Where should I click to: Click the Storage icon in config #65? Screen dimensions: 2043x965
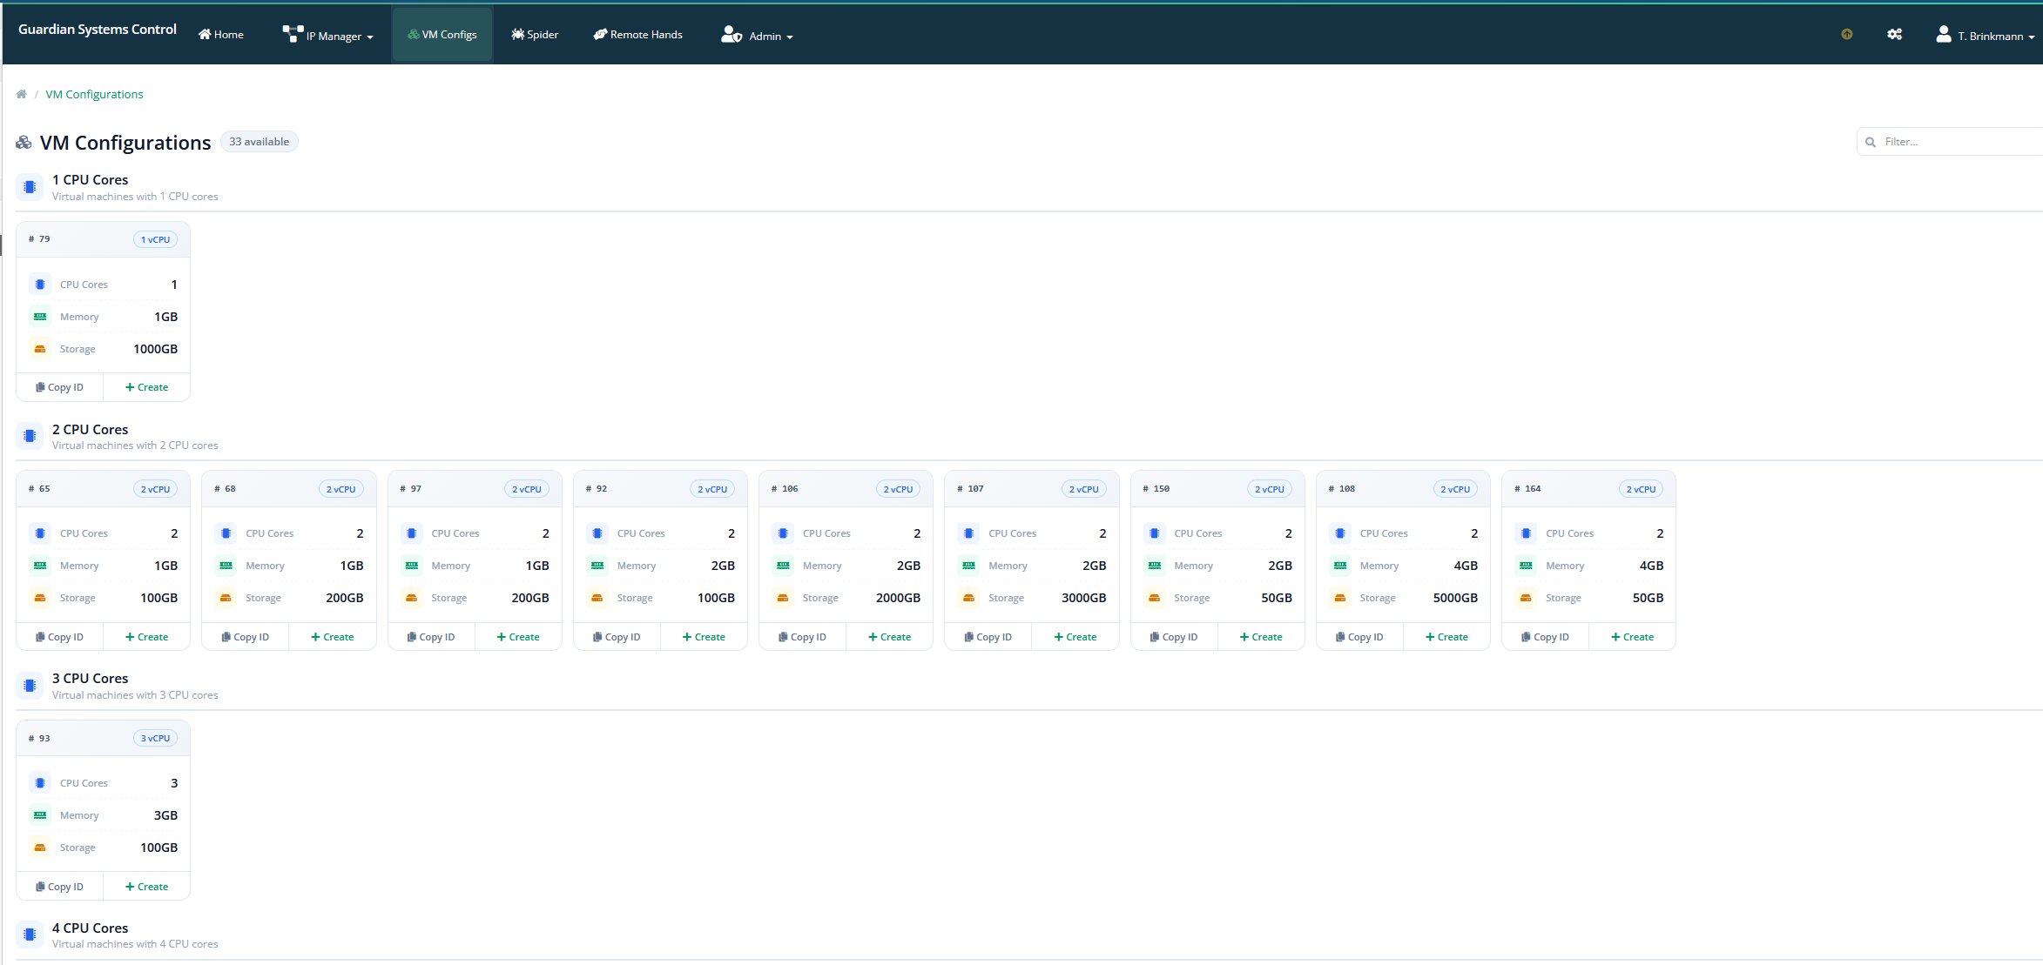click(40, 598)
